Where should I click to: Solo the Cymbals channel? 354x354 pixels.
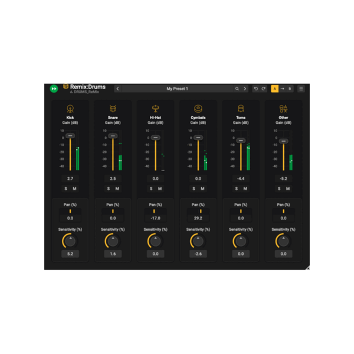(x=194, y=189)
